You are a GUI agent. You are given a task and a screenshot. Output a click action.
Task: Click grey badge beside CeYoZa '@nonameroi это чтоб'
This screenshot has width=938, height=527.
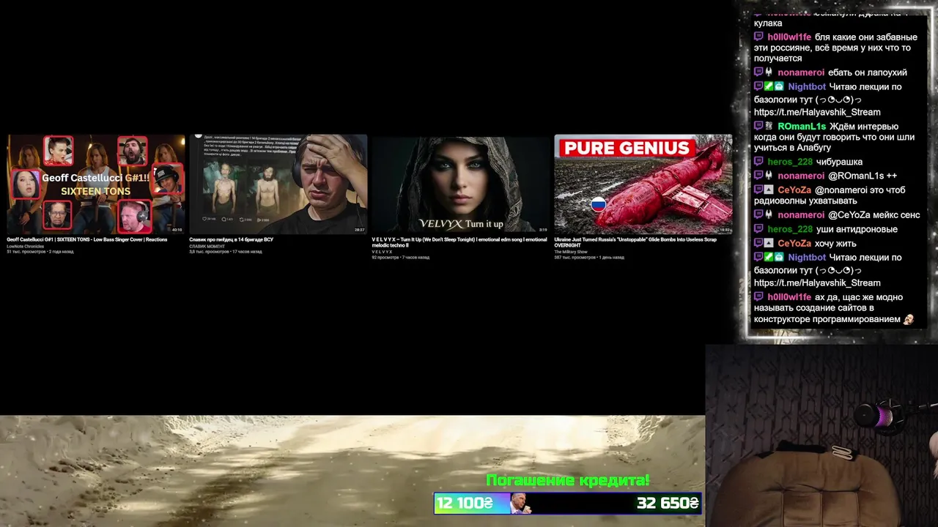769,190
